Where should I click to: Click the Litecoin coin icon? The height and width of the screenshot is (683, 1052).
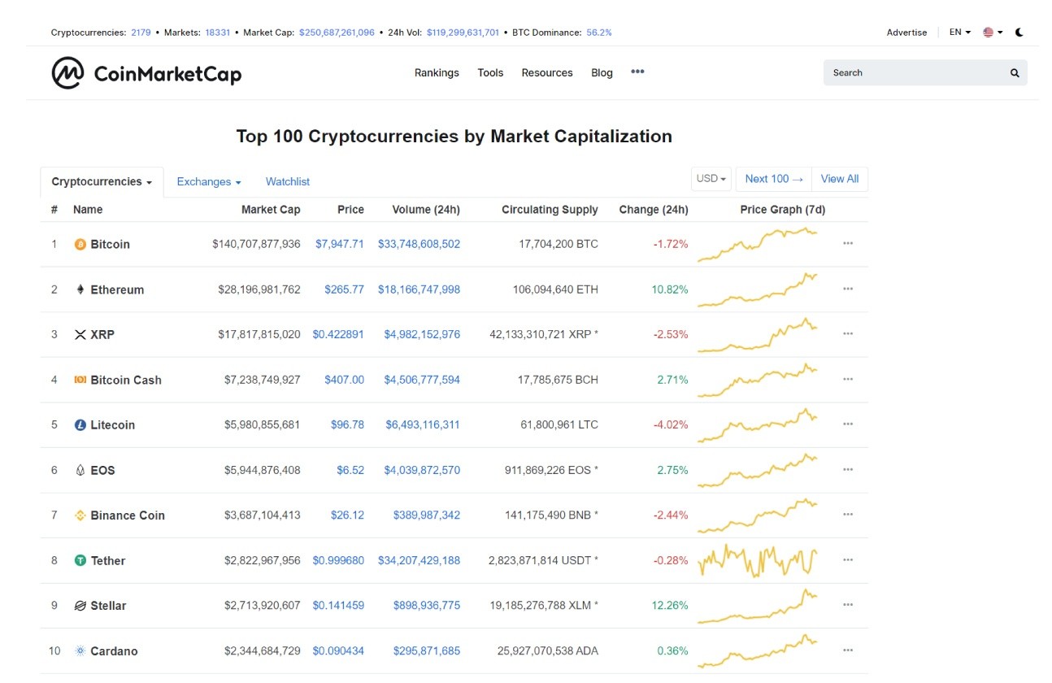click(x=80, y=424)
